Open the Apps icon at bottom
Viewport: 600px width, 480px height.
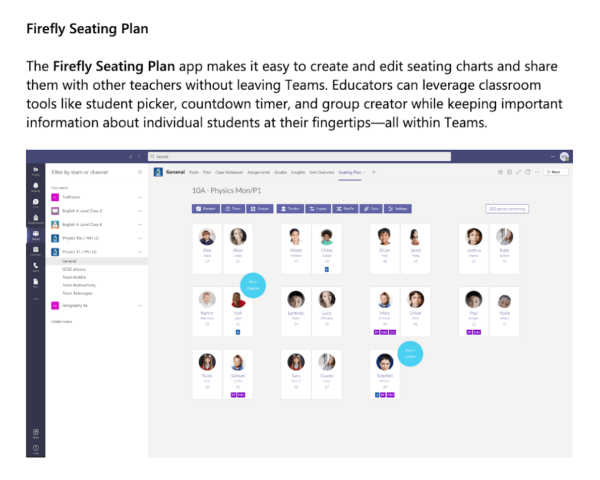click(36, 433)
